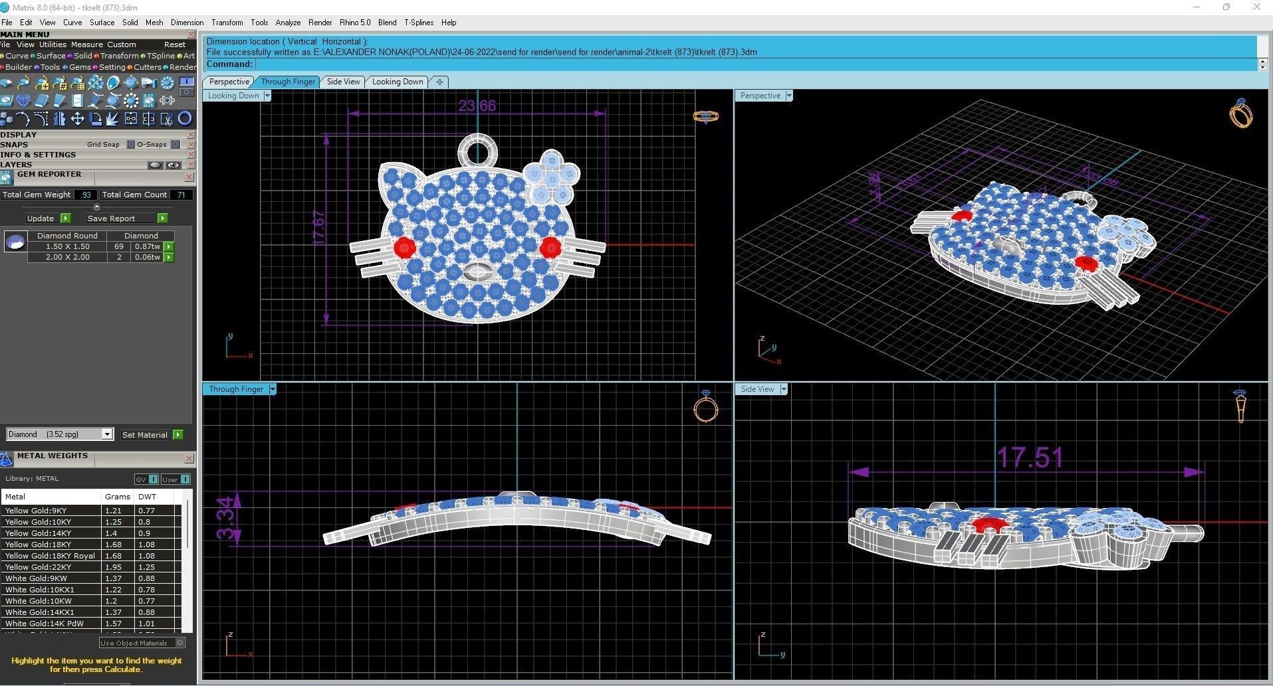Select the Move arrows cross icon
Image resolution: width=1273 pixels, height=686 pixels.
pyautogui.click(x=78, y=119)
